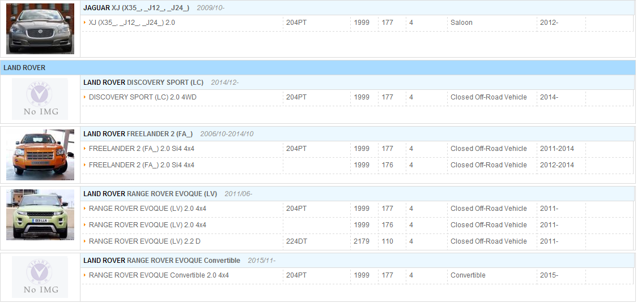The height and width of the screenshot is (303, 637).
Task: Open the JAGUAR XJ (X35_, _J12_, _J24_) heading
Action: (x=136, y=8)
